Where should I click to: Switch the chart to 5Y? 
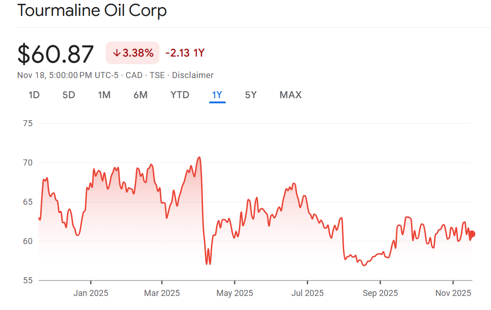tap(251, 95)
